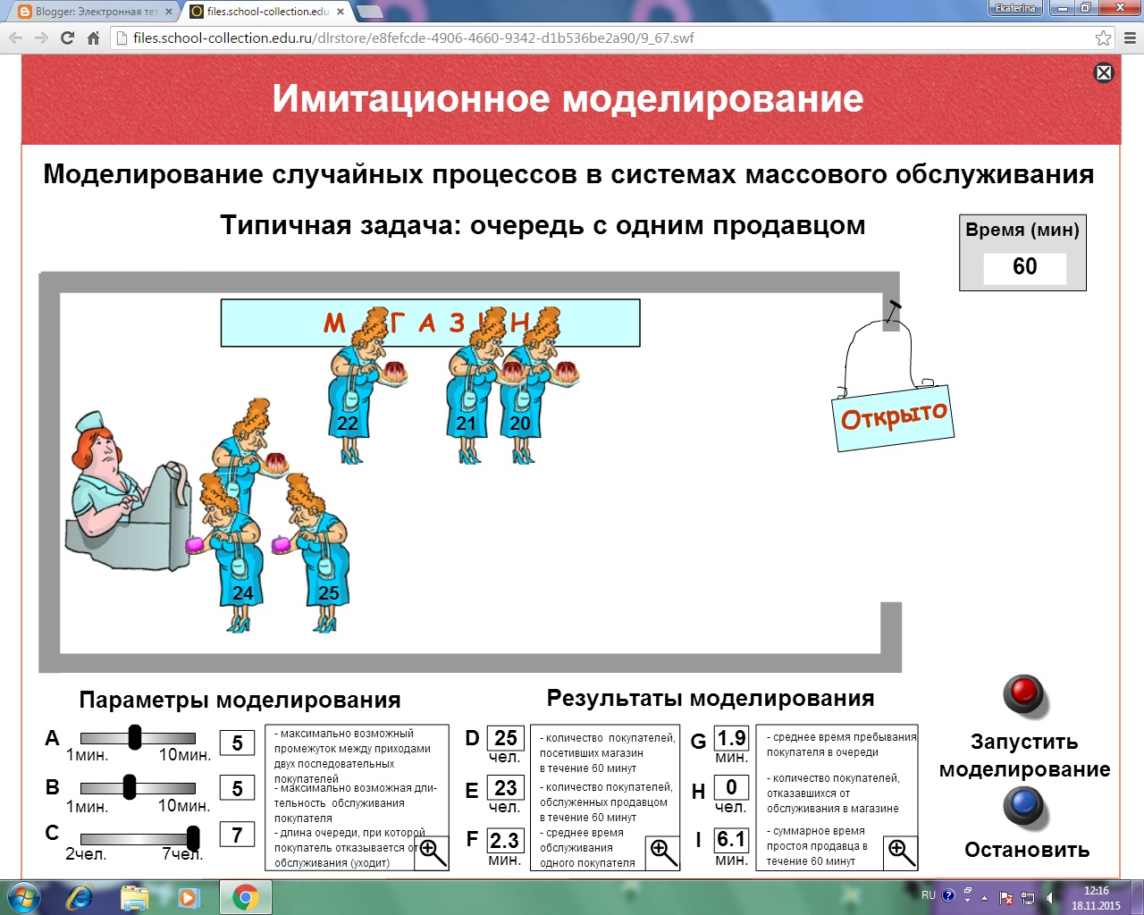Open the browser home page icon
This screenshot has height=915, width=1144.
pyautogui.click(x=96, y=38)
